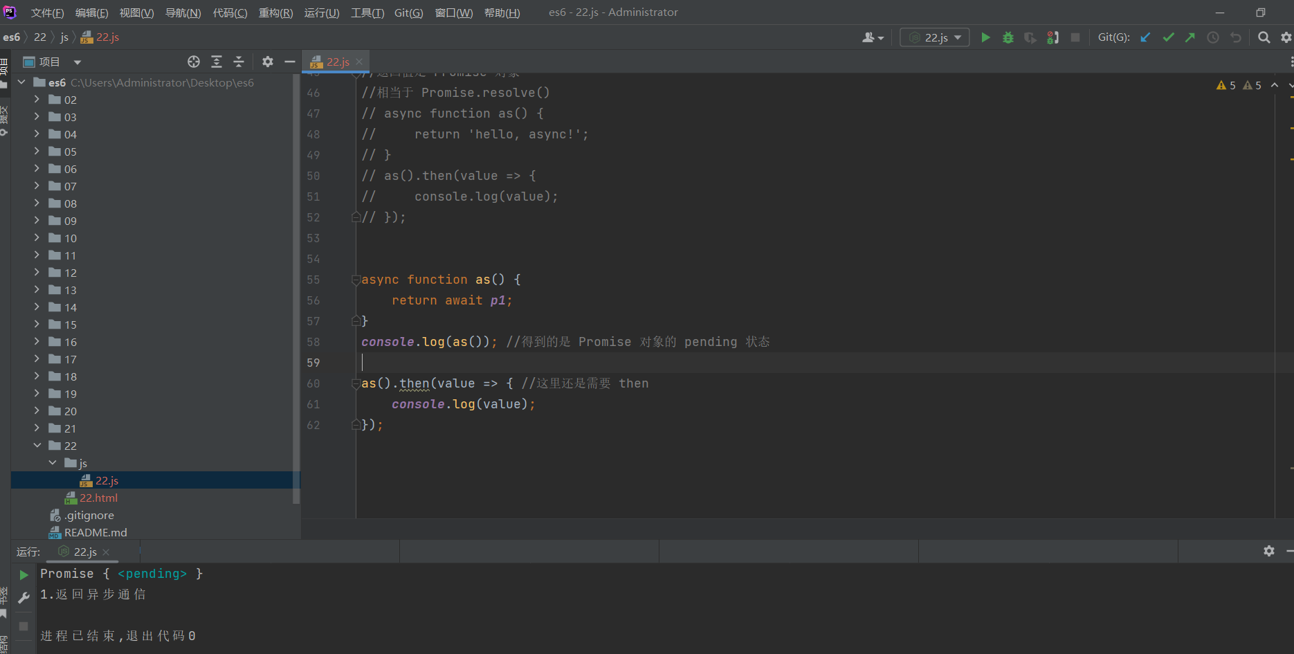Place cursor on empty line 59
Image resolution: width=1294 pixels, height=654 pixels.
coord(815,363)
